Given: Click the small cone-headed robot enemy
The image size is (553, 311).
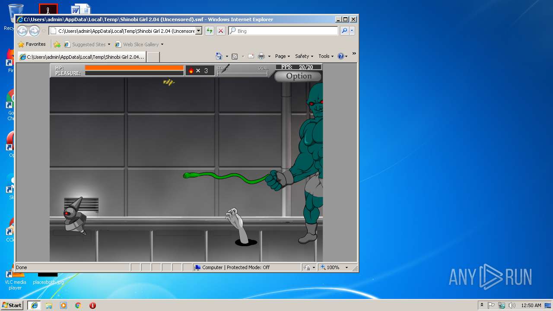Looking at the screenshot, I should [x=75, y=216].
